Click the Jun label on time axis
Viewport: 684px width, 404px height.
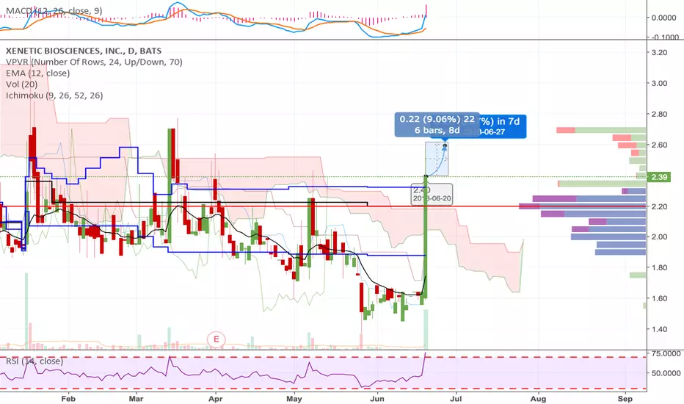[377, 399]
